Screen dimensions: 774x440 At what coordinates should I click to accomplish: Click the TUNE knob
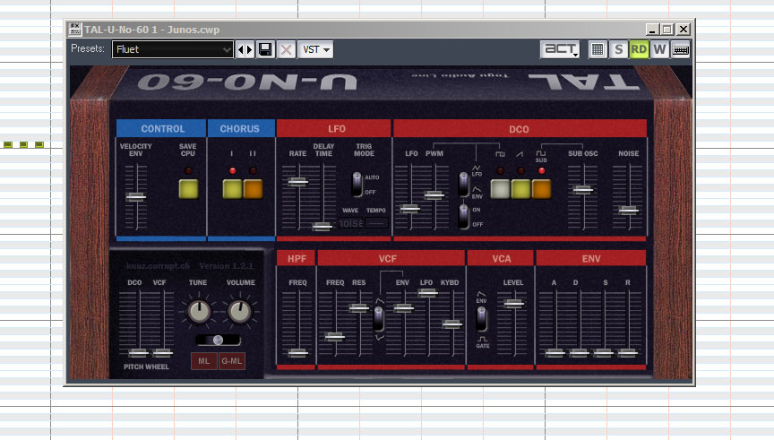click(199, 311)
